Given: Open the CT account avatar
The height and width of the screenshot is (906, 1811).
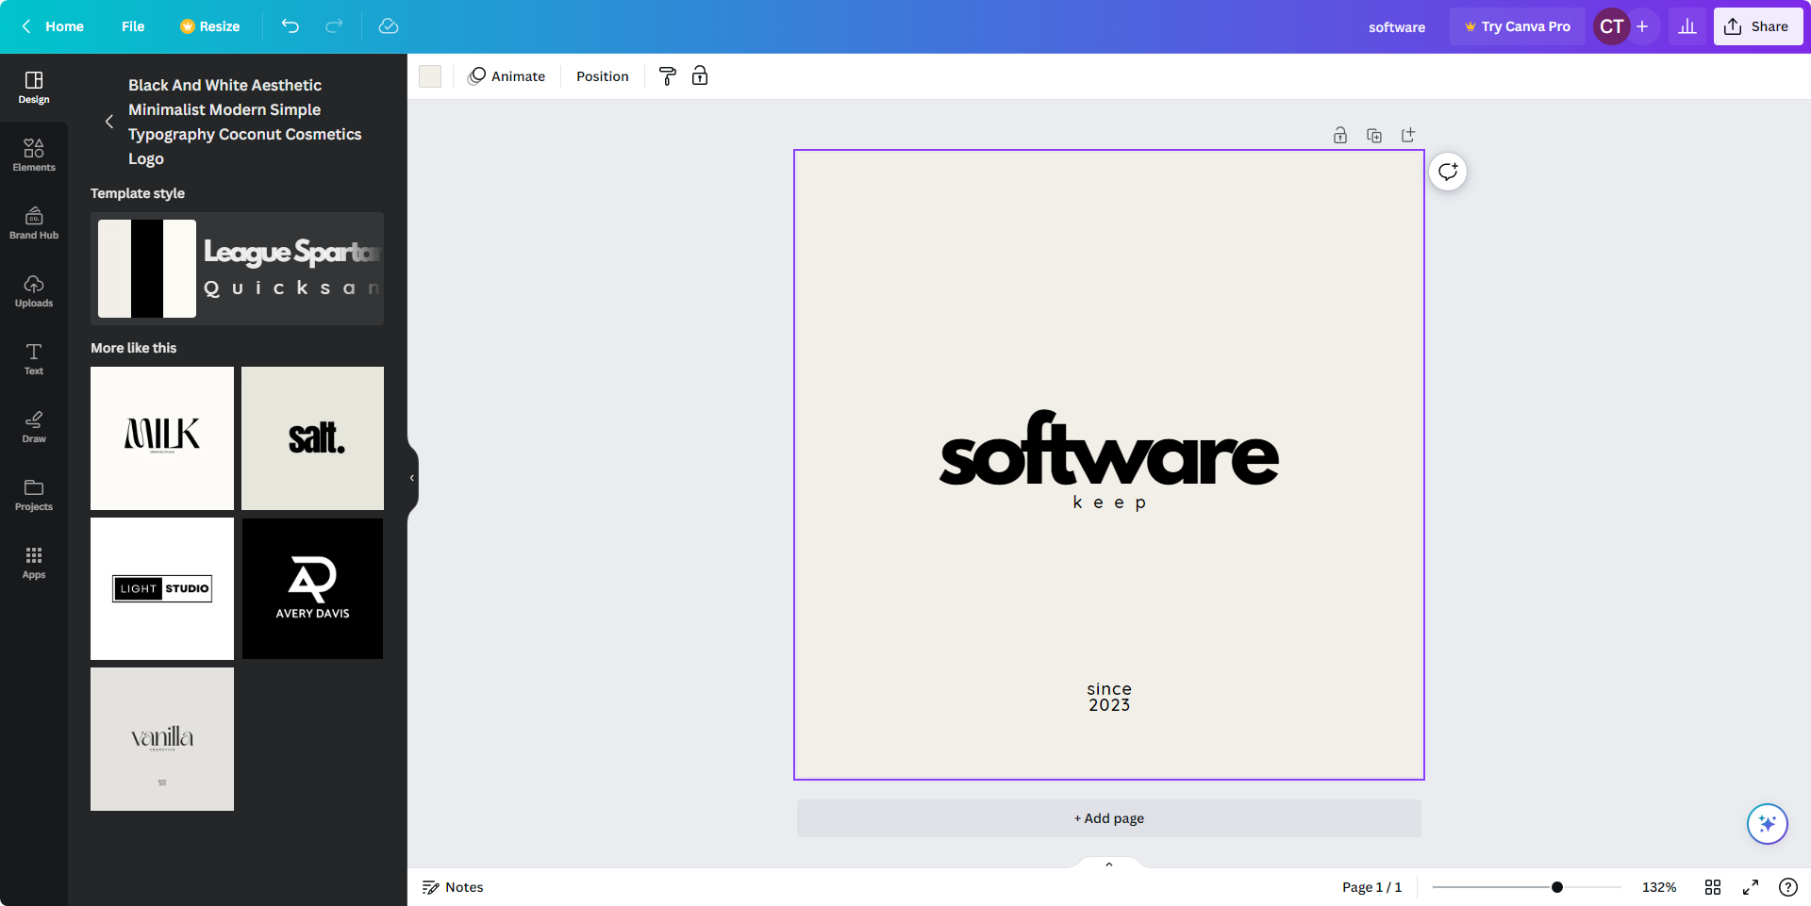Looking at the screenshot, I should tap(1612, 26).
